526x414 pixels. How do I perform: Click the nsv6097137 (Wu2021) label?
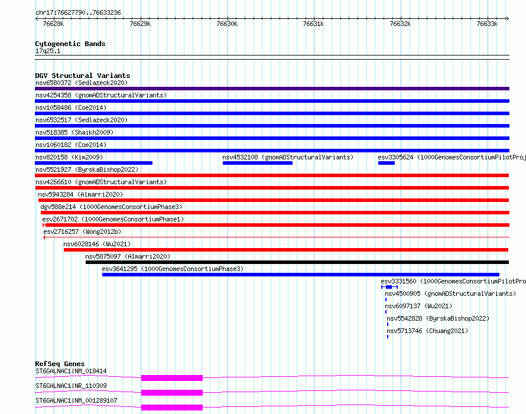[x=418, y=306]
